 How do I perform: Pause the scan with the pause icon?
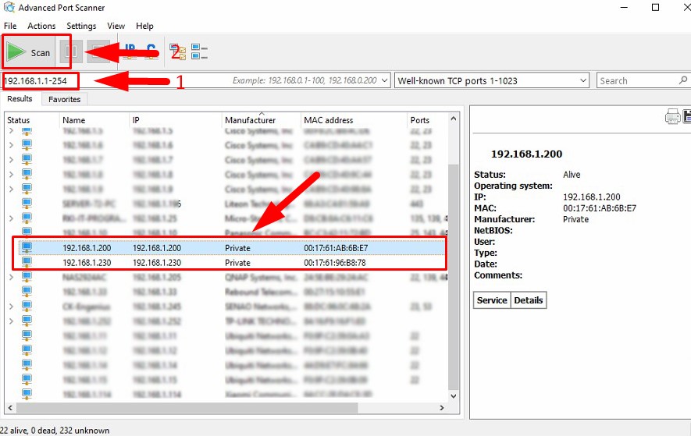(x=71, y=52)
